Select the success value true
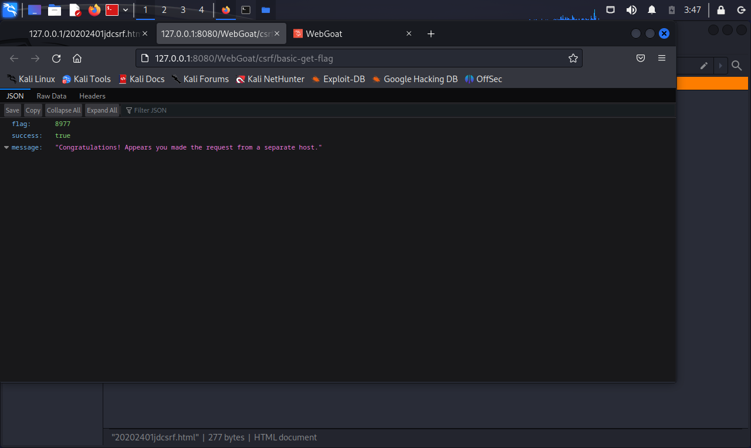Viewport: 751px width, 448px height. 63,135
